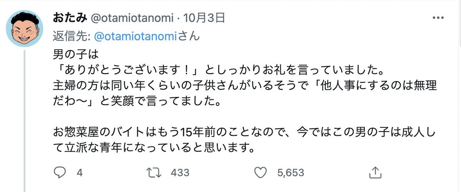
Task: Click the reply count 4
Action: pos(80,173)
